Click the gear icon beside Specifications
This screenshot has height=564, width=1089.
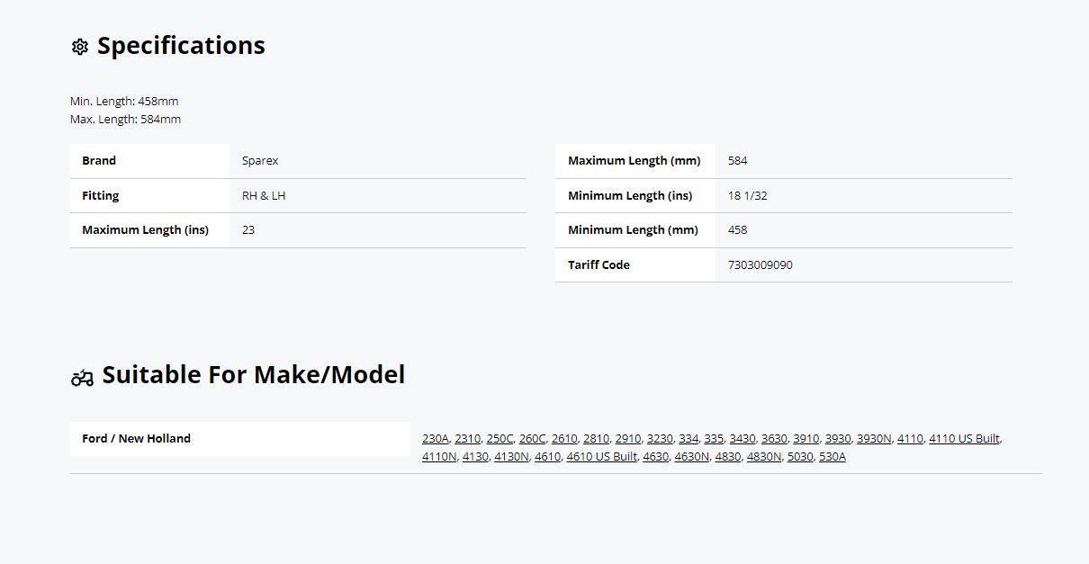(x=79, y=47)
